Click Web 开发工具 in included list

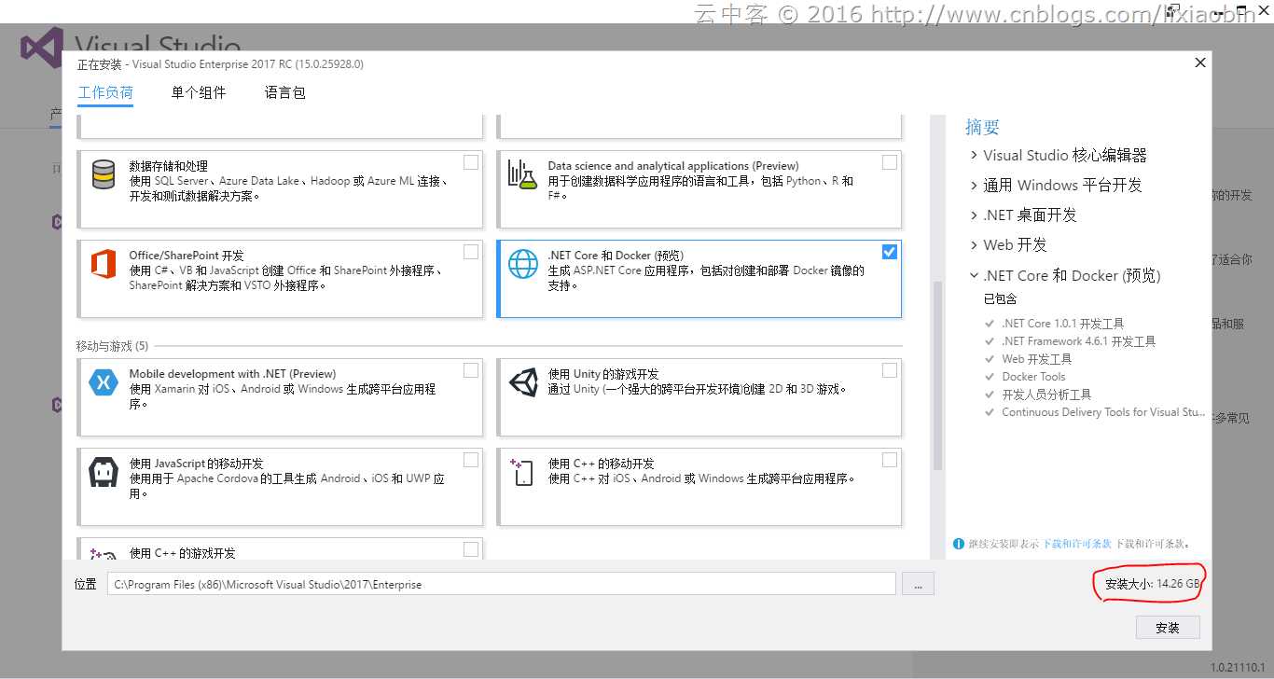point(1036,359)
